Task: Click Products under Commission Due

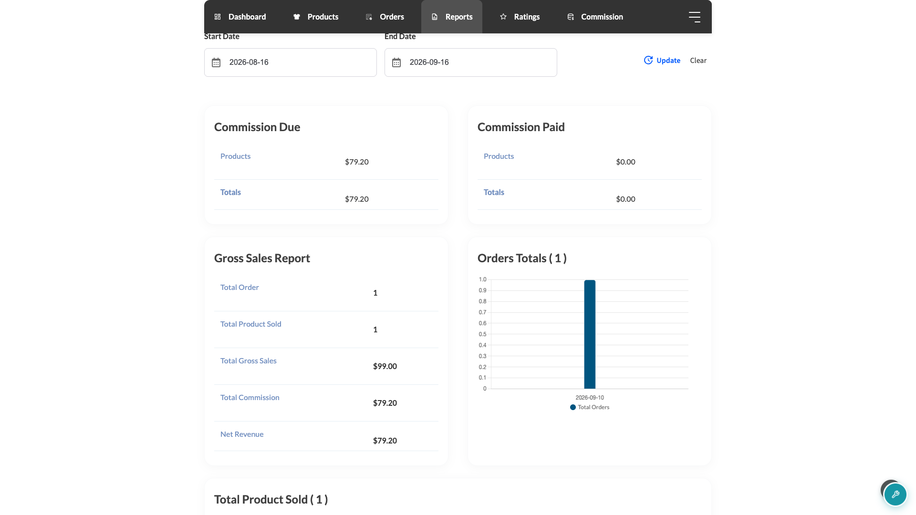Action: coord(235,156)
